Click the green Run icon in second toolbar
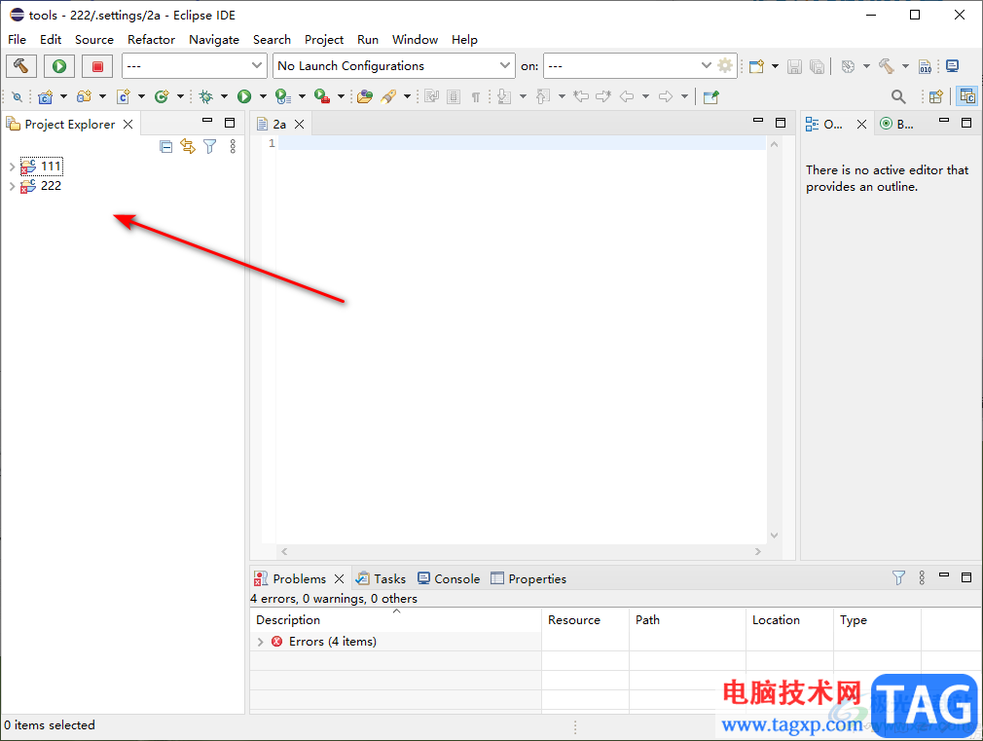Viewport: 983px width, 741px height. [244, 96]
